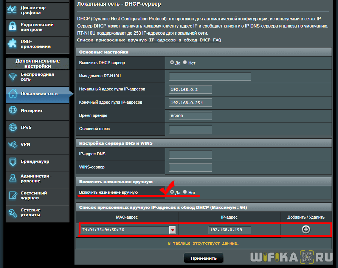Open System log (Системный журнал) menu item
The width and height of the screenshot is (338, 268).
click(x=34, y=195)
